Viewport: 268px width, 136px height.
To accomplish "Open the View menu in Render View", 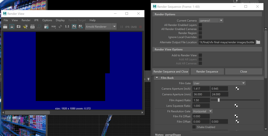I will coord(15,20).
